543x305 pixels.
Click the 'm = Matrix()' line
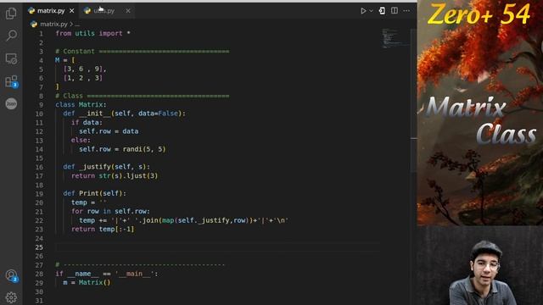[87, 282]
